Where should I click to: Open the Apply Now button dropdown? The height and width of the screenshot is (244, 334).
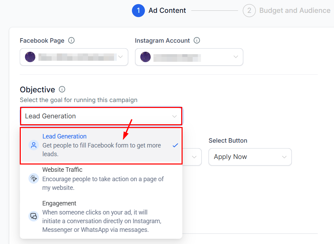(x=250, y=157)
